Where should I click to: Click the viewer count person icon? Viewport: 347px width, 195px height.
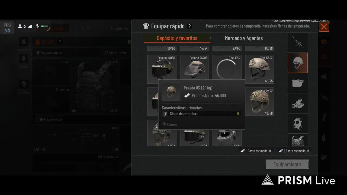20,26
